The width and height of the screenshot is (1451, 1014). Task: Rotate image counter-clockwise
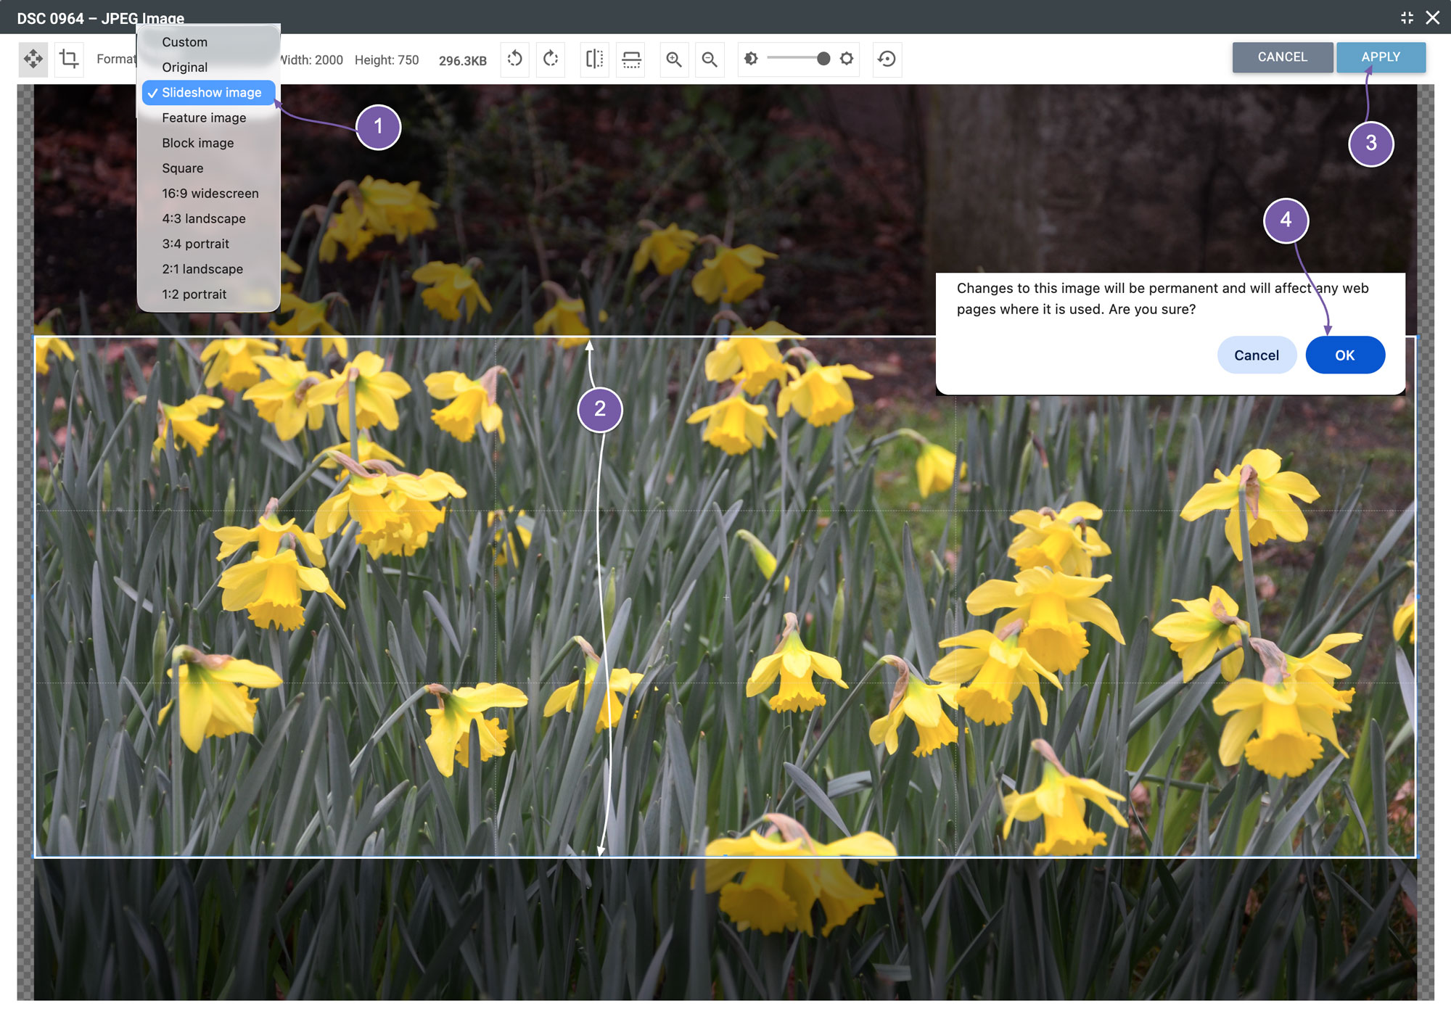pyautogui.click(x=515, y=59)
